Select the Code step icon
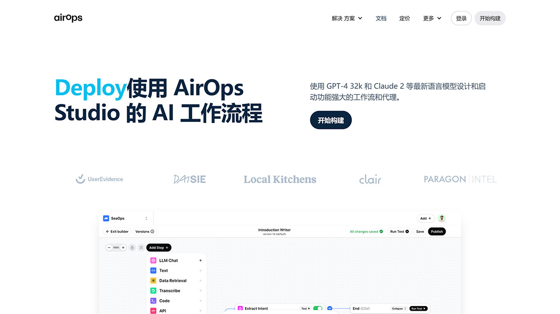Viewport: 560px width, 314px height. coord(153,300)
